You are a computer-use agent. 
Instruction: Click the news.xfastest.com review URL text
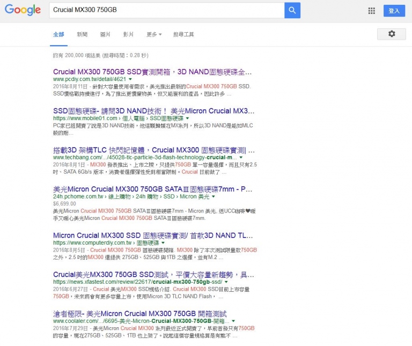138,282
